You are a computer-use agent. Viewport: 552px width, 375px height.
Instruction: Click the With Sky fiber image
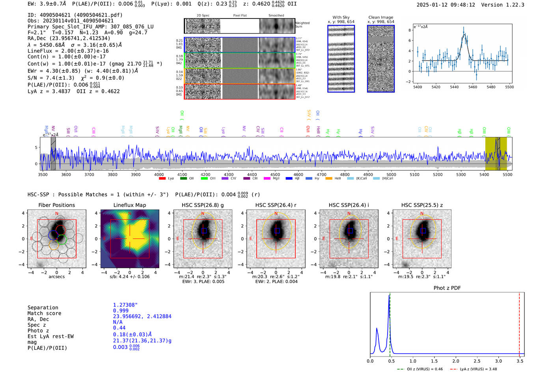[x=341, y=59]
